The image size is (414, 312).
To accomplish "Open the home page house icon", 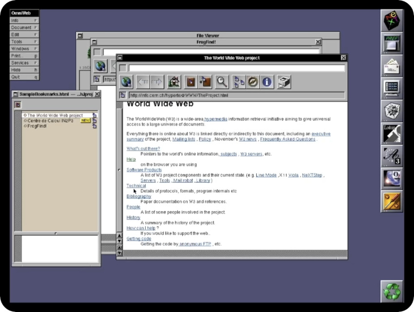I will tap(174, 82).
